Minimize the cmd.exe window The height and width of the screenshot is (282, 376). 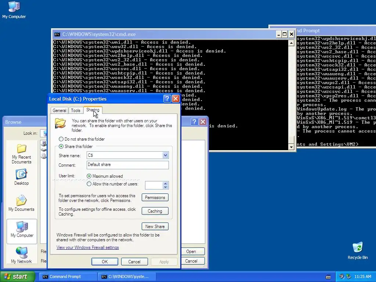point(278,34)
